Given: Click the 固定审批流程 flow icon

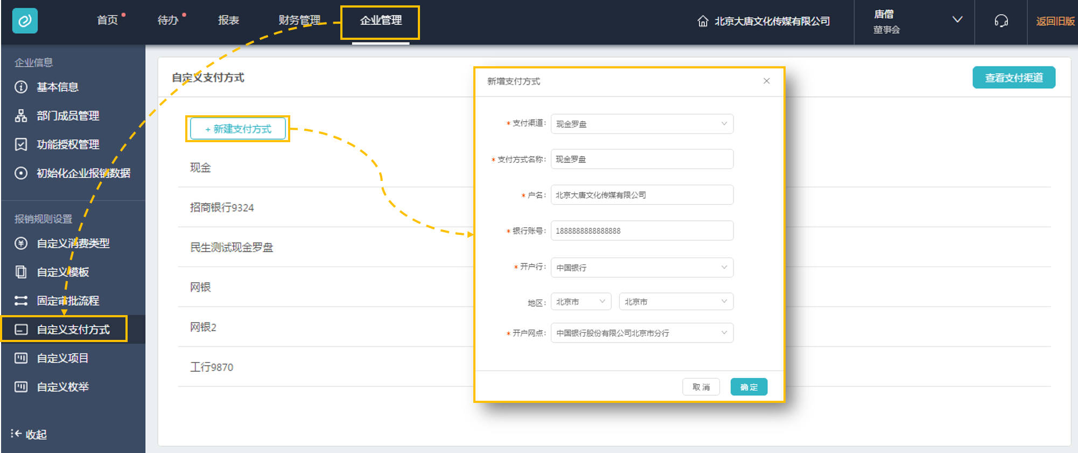Looking at the screenshot, I should [21, 301].
